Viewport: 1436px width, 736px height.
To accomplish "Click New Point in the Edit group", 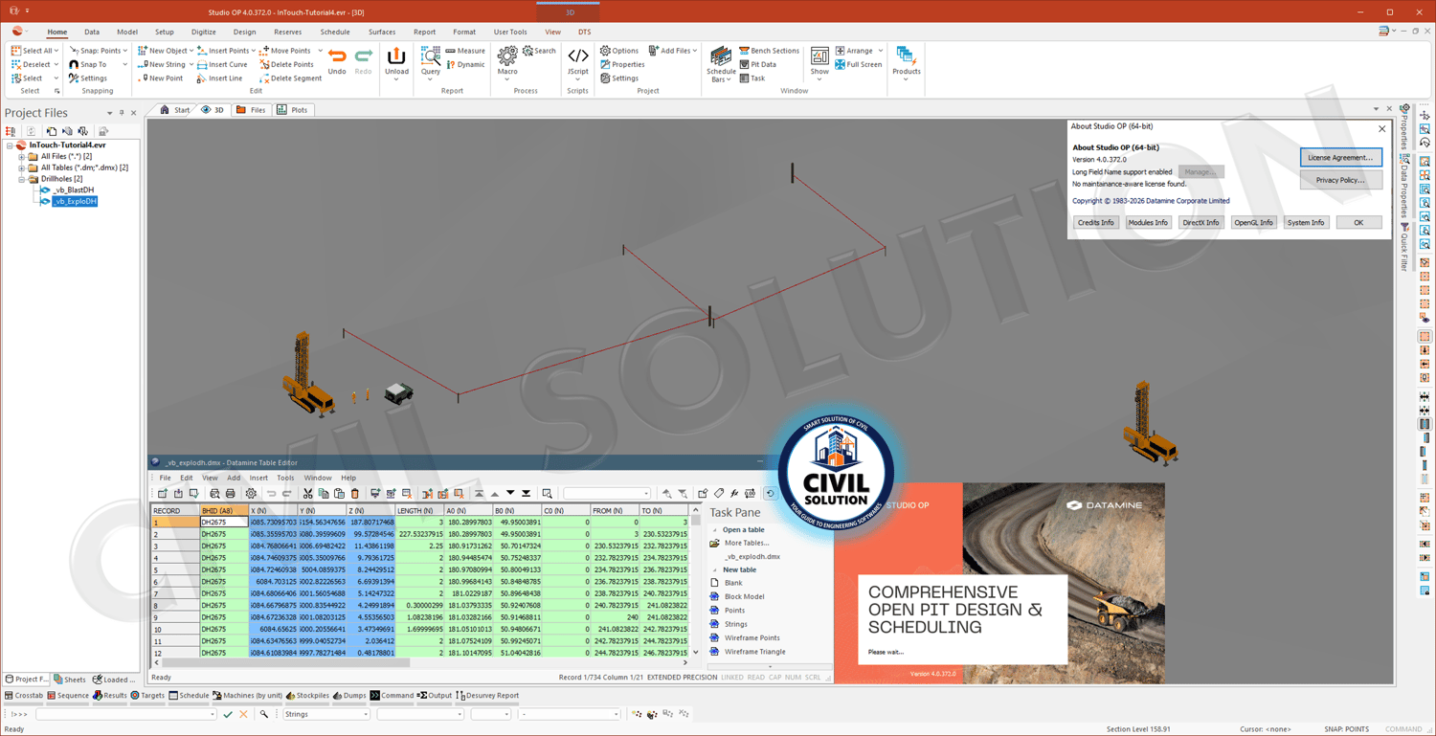I will coord(161,78).
